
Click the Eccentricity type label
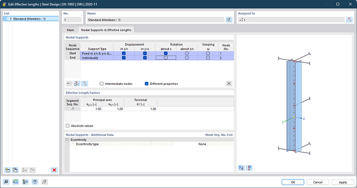coord(87,144)
